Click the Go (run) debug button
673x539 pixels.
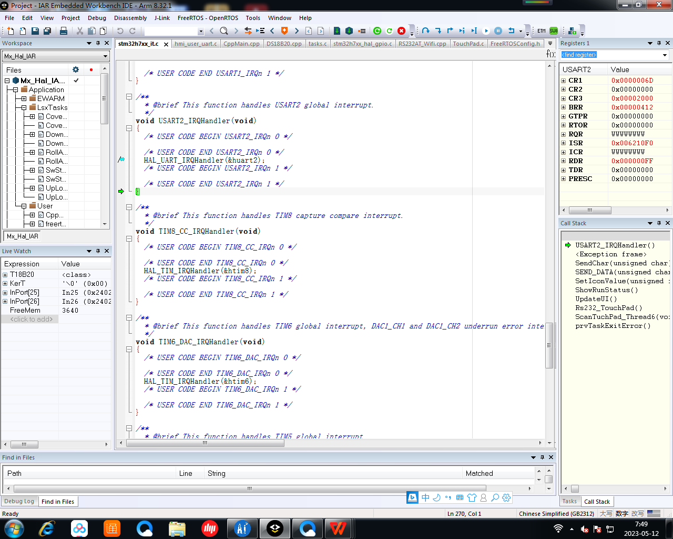point(486,31)
